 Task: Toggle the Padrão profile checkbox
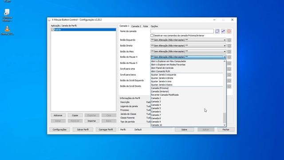click(52, 30)
